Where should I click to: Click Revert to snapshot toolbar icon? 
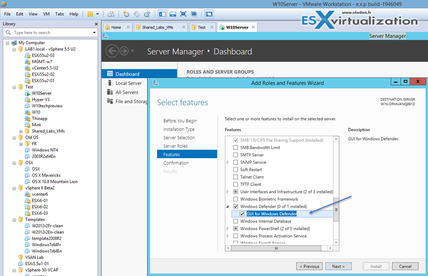click(137, 14)
